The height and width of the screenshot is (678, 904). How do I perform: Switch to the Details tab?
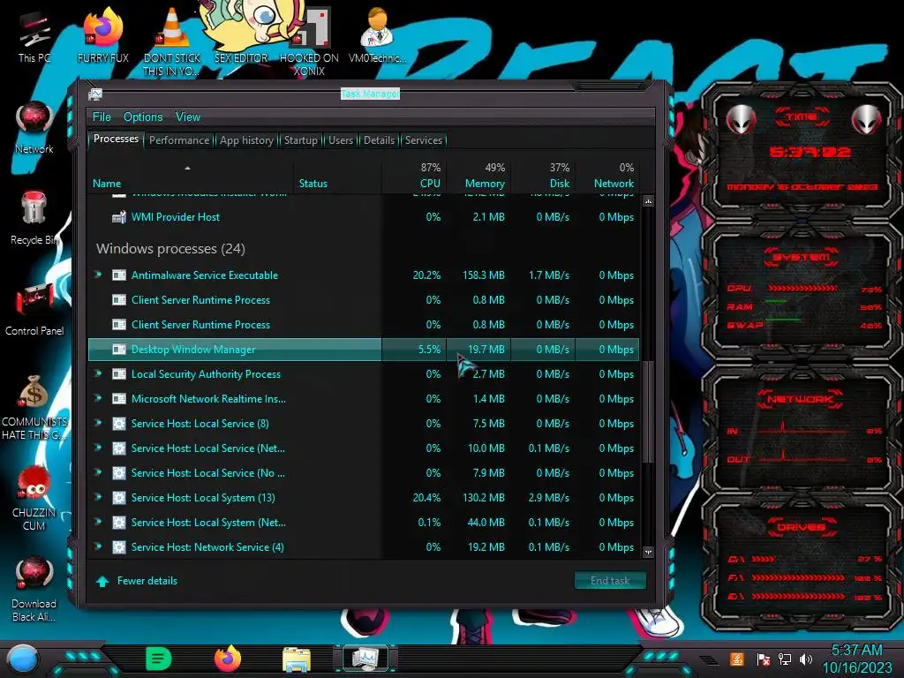pos(379,140)
